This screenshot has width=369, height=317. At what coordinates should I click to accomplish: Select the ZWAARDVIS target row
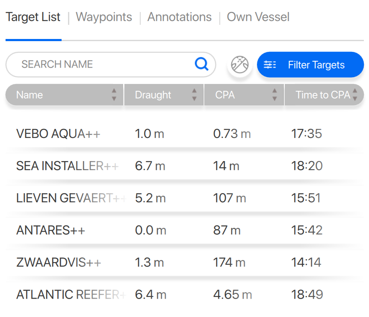click(184, 262)
